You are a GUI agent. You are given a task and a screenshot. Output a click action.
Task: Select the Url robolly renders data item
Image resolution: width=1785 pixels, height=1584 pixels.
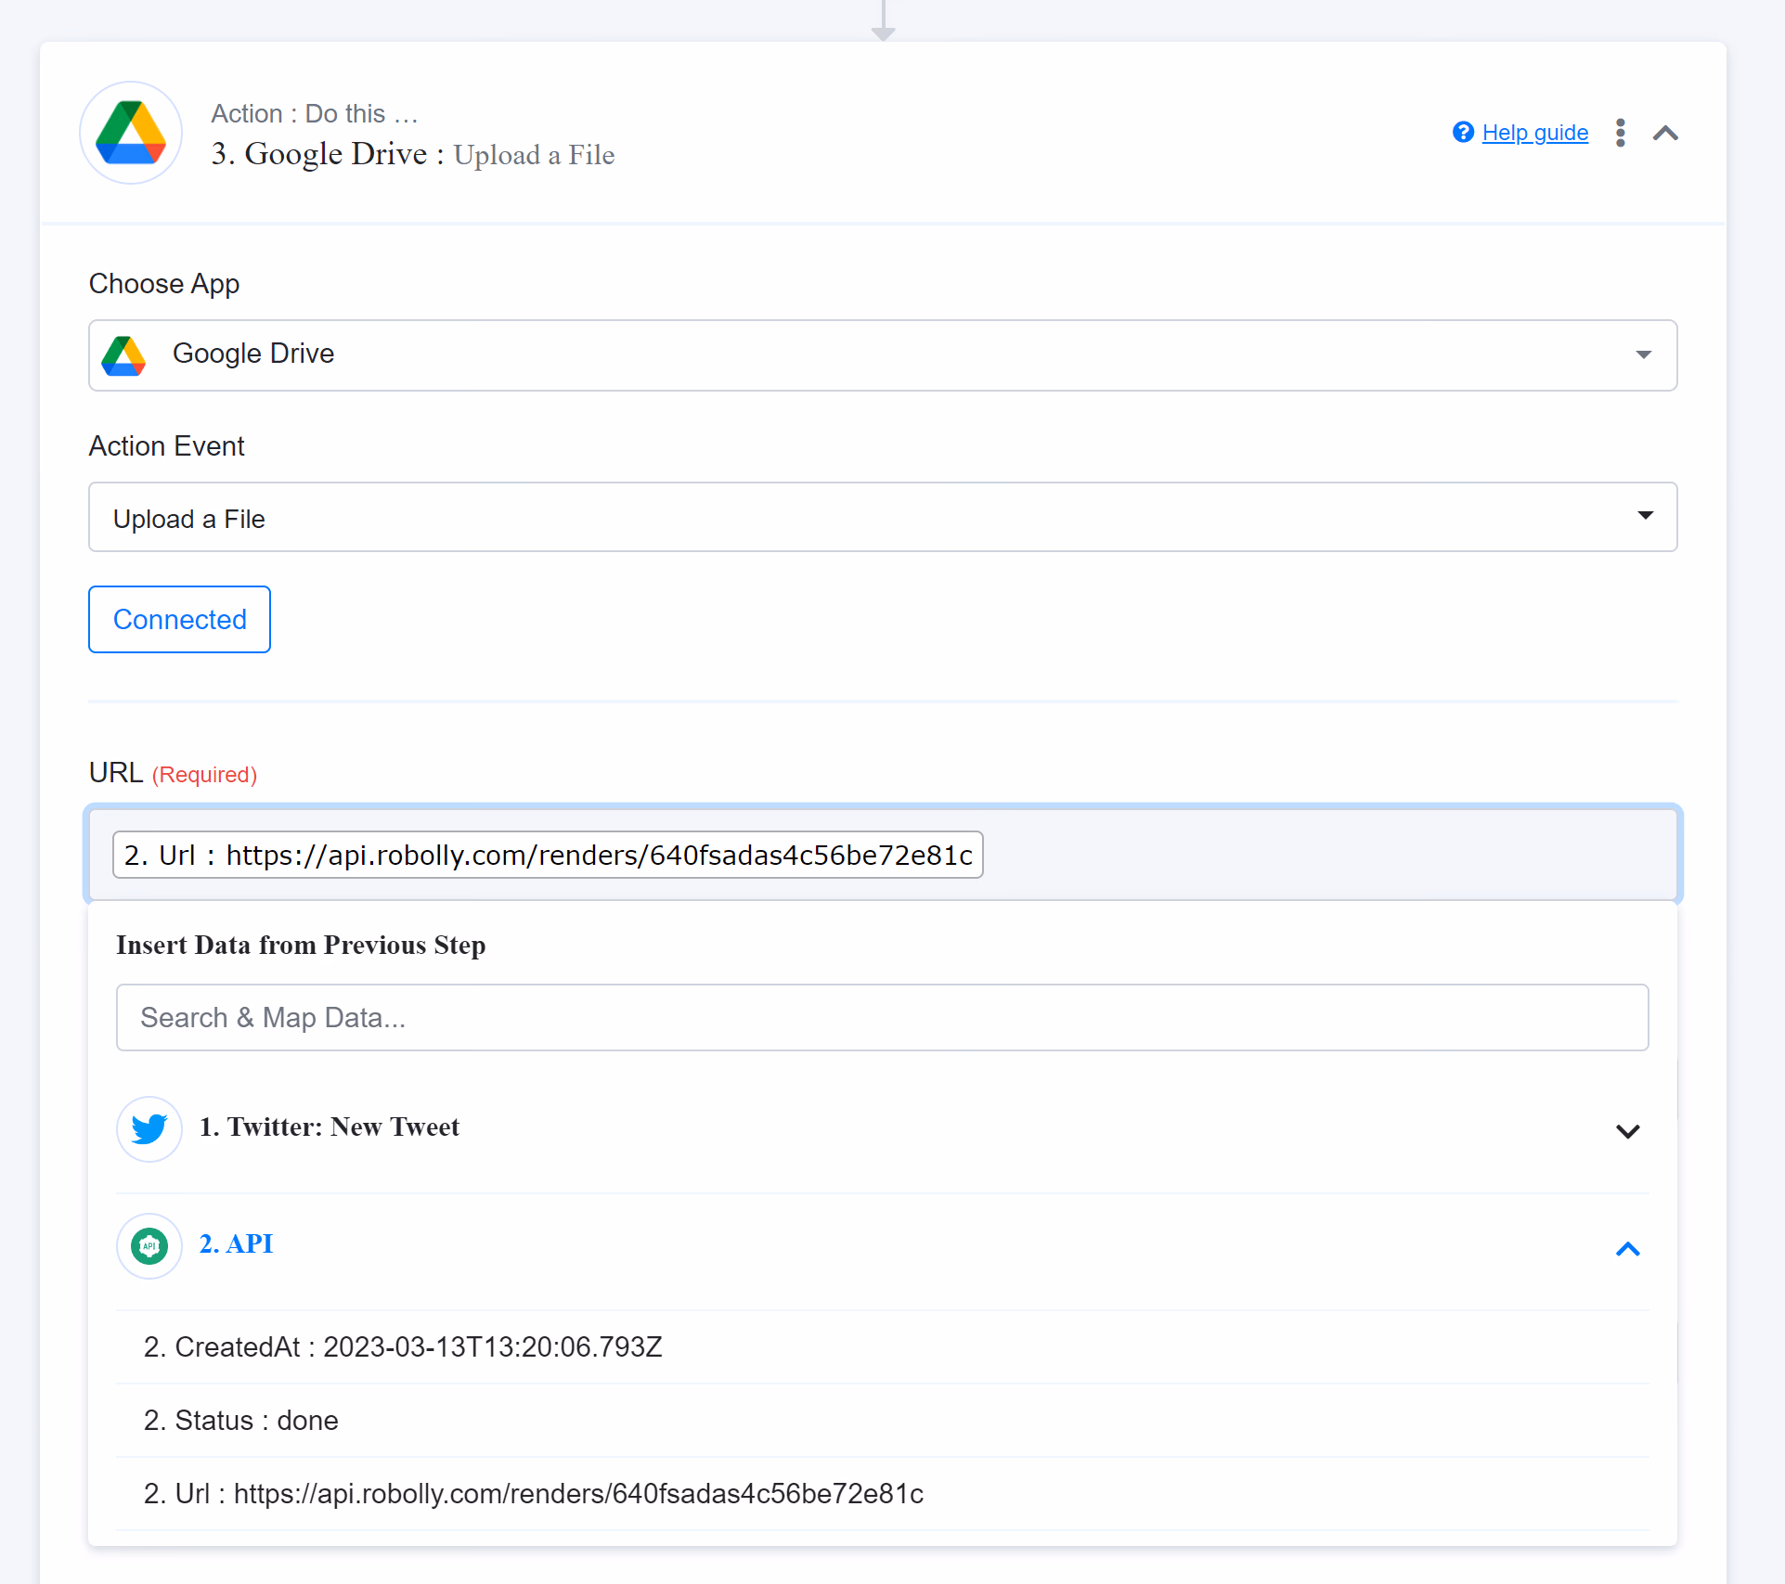(534, 1493)
